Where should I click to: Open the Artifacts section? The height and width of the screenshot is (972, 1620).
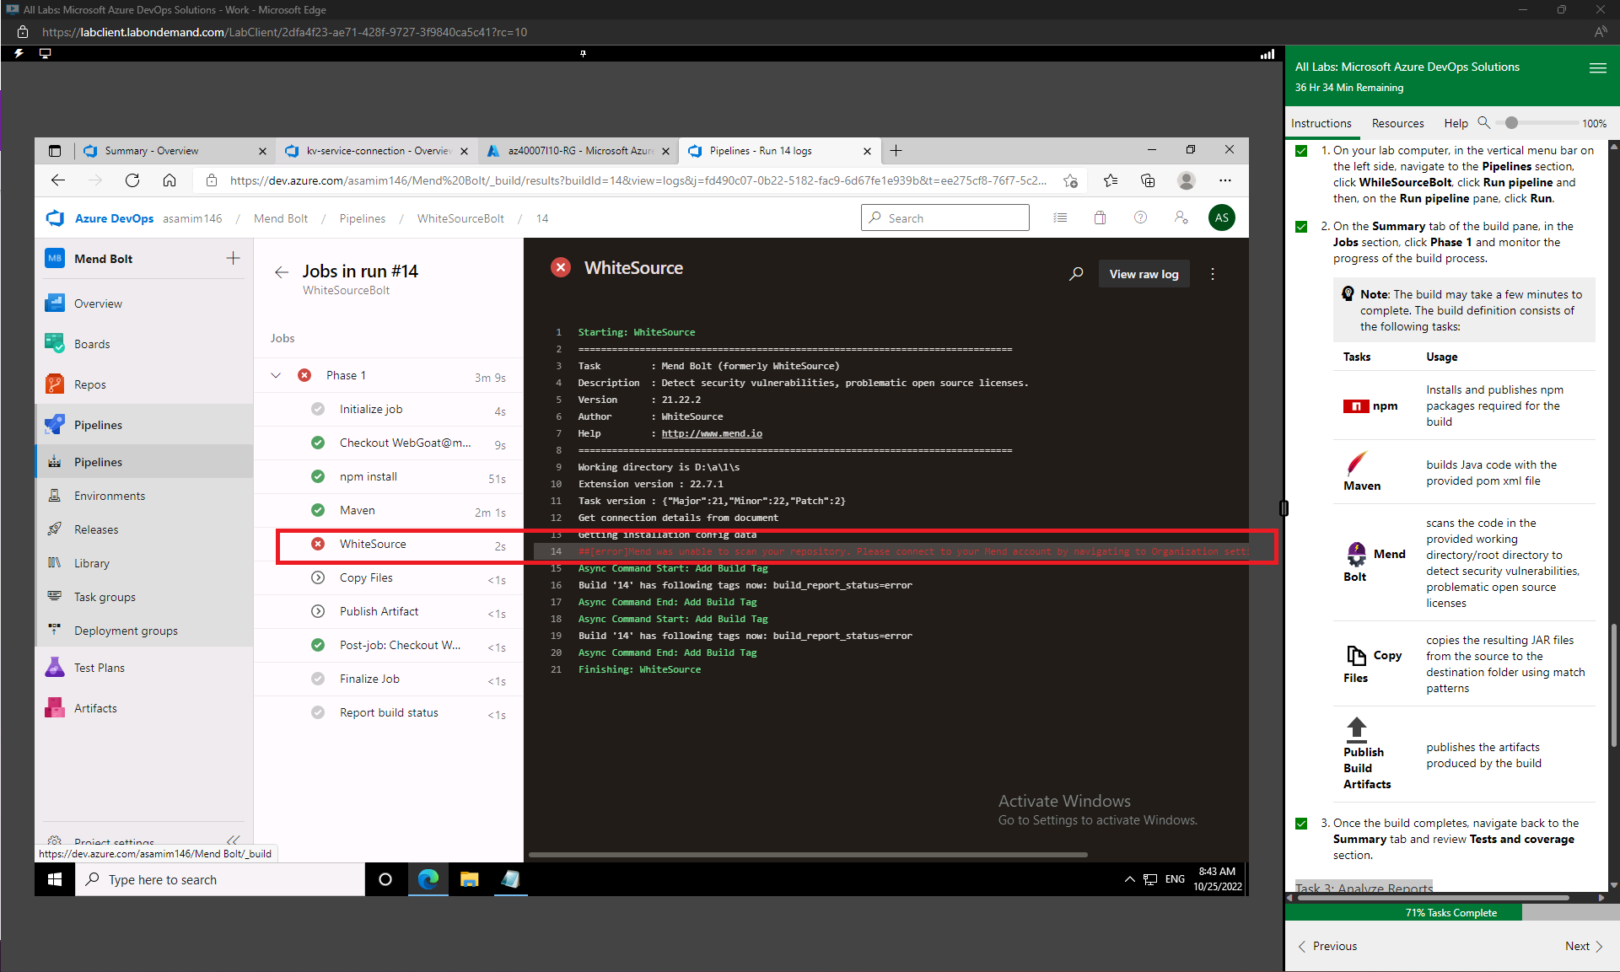point(94,707)
